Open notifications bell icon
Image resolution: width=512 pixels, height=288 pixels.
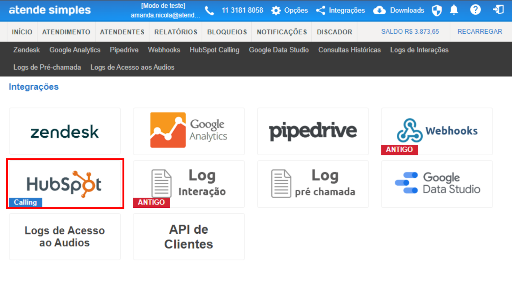tap(454, 10)
